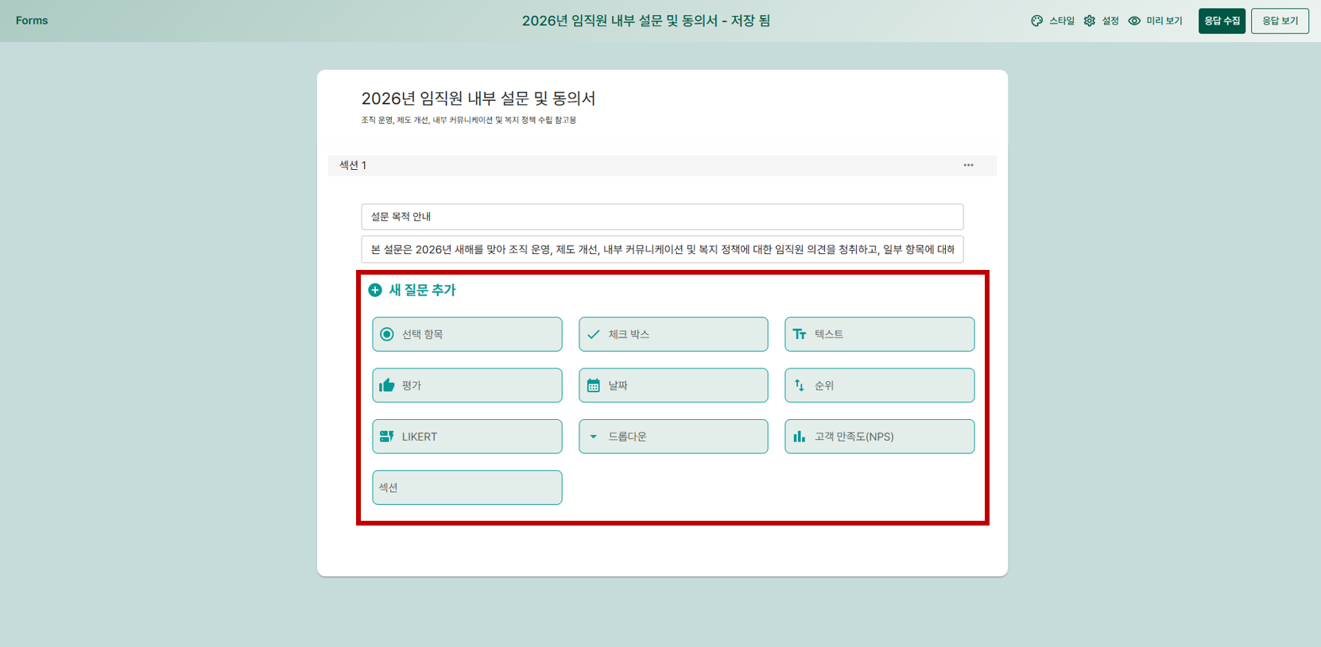Click the plus icon beside 새 질문 추가

tap(375, 291)
